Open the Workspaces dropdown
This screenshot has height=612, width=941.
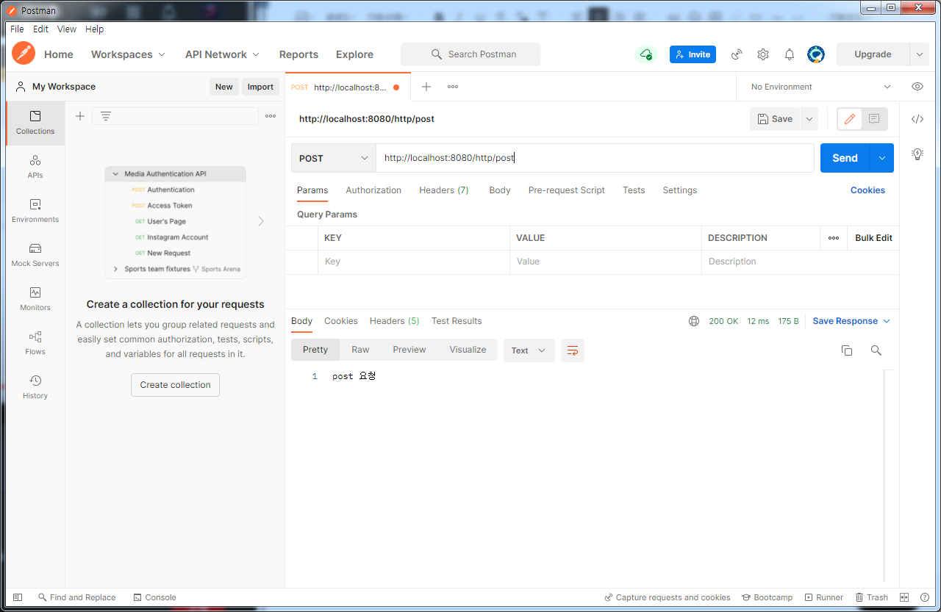pos(129,54)
